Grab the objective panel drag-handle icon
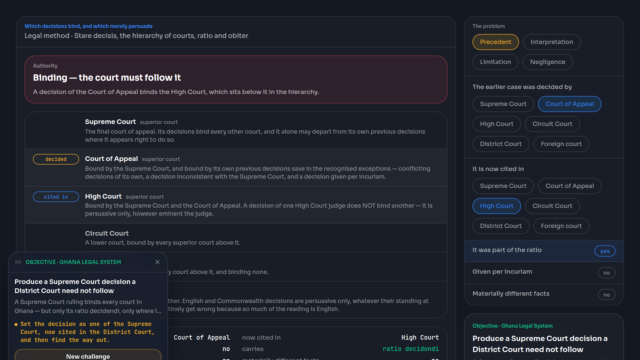Screen dimensions: 640x360 pyautogui.click(x=18, y=262)
